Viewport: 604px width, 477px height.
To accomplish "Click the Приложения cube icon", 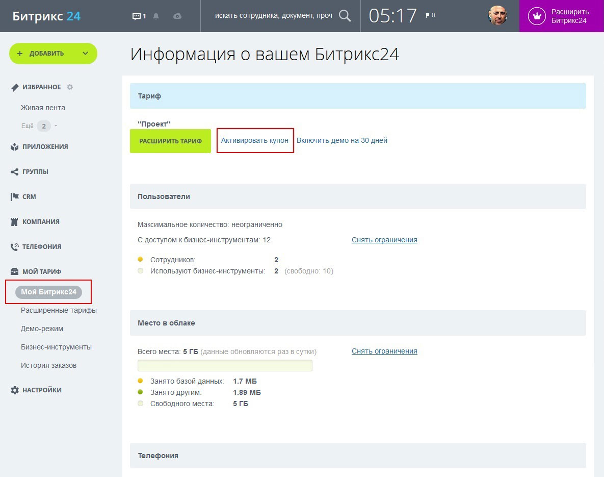I will [x=15, y=147].
